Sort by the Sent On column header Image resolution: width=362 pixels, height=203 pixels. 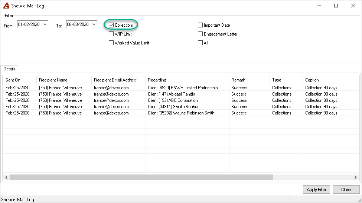(x=20, y=80)
